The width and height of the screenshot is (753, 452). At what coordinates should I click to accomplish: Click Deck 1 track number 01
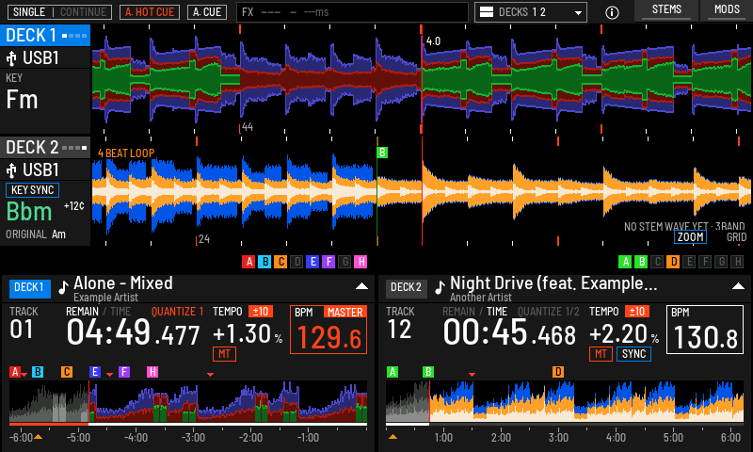click(22, 330)
